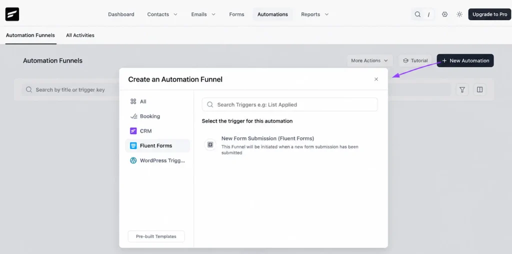512x254 pixels.
Task: Click the top bar search magnifier icon
Action: click(x=417, y=14)
